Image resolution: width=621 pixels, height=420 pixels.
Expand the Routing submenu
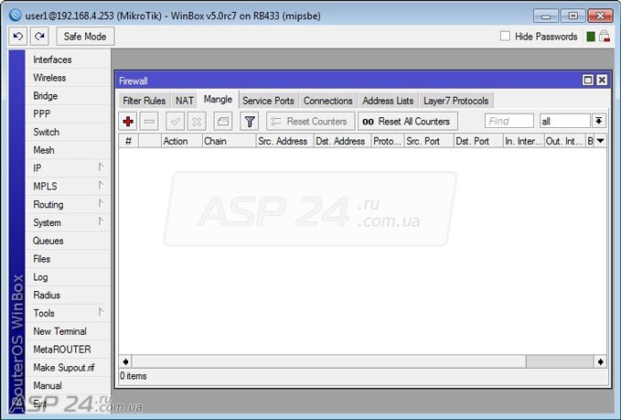(x=68, y=204)
